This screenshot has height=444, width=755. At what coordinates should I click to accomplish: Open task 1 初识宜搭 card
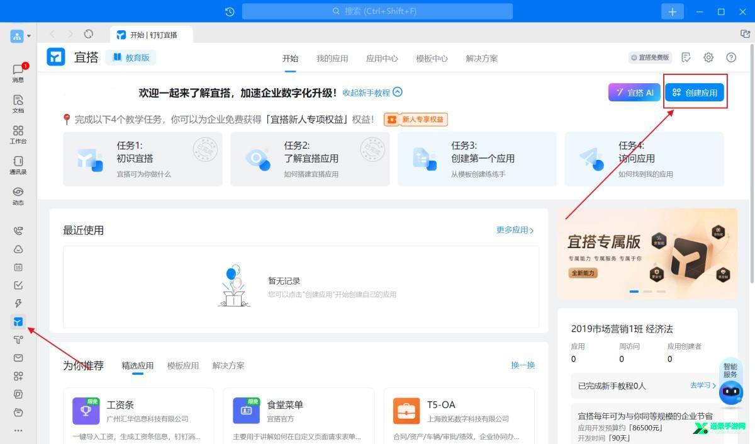pyautogui.click(x=143, y=159)
